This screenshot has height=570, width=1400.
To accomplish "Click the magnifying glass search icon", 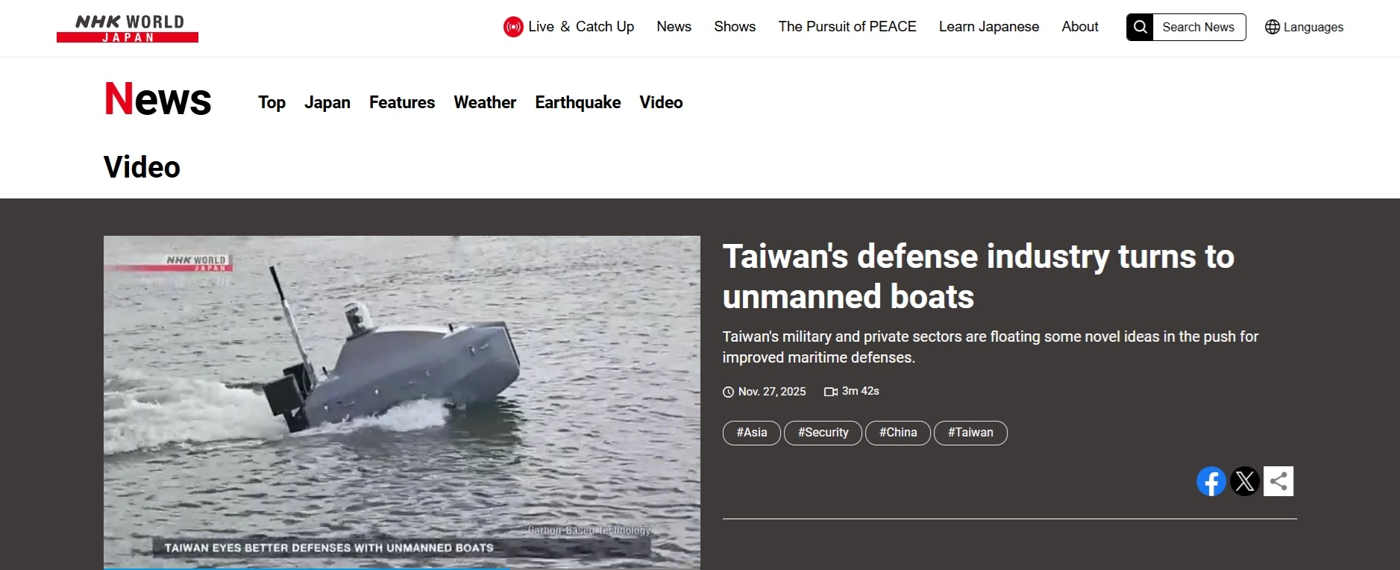I will coord(1140,27).
